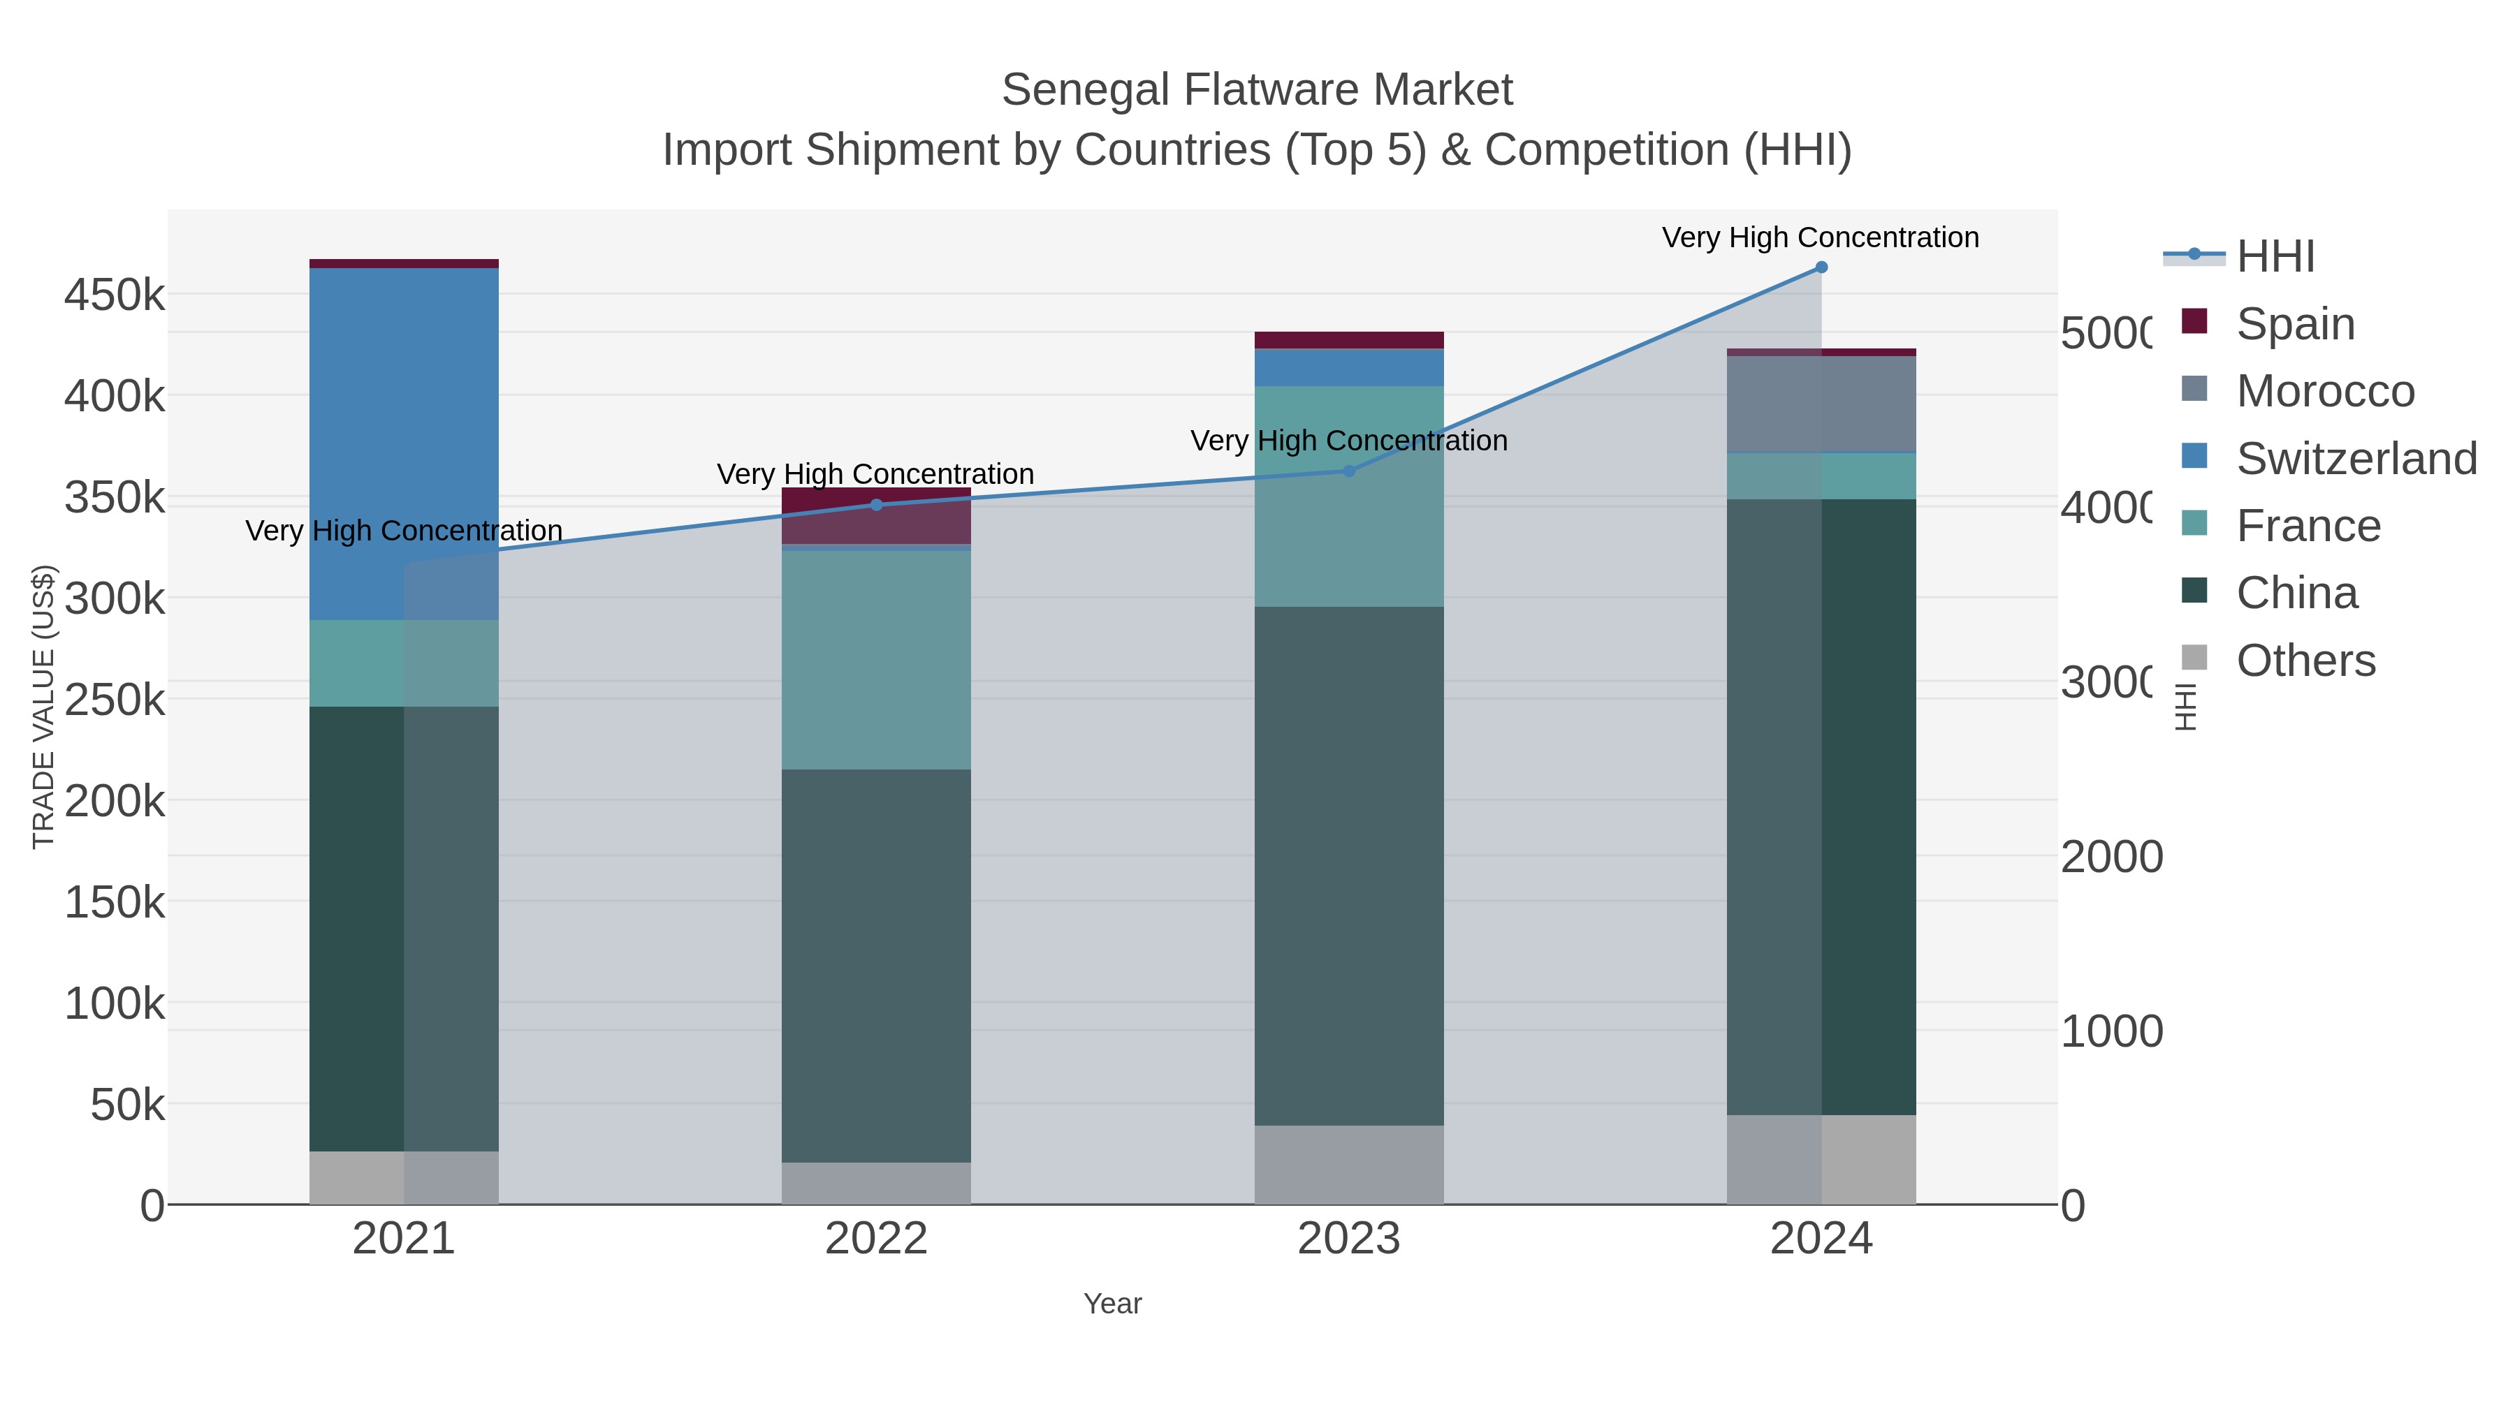Screen dimensions: 2515x1414
Task: Toggle the HHI legend entry
Action: 2240,257
